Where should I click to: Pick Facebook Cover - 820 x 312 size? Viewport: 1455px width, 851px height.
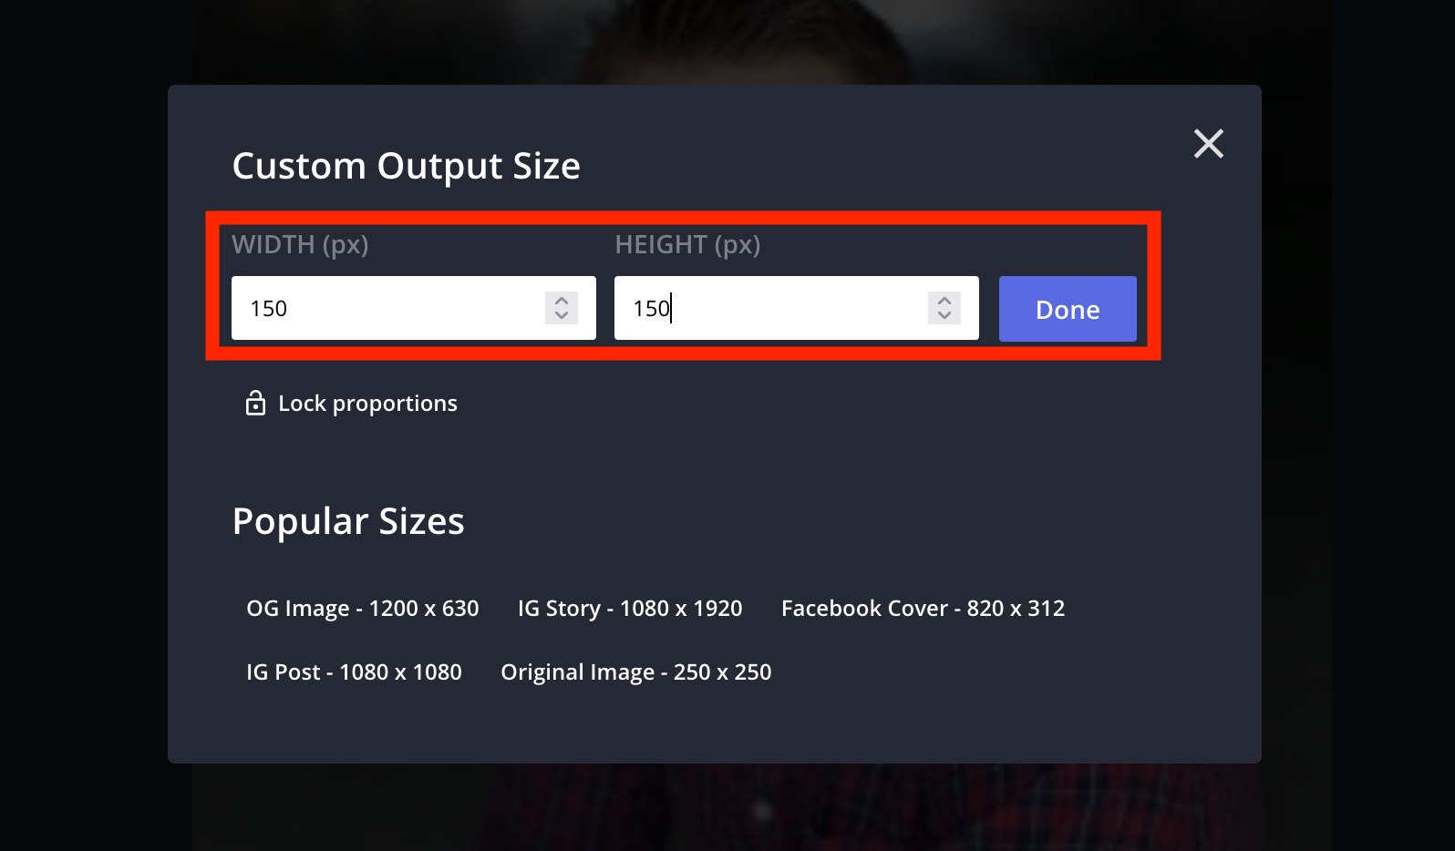(x=923, y=608)
